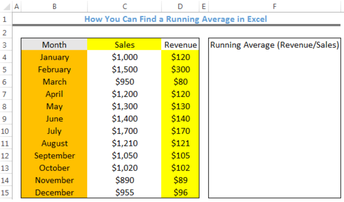Select column A header

pyautogui.click(x=17, y=6)
